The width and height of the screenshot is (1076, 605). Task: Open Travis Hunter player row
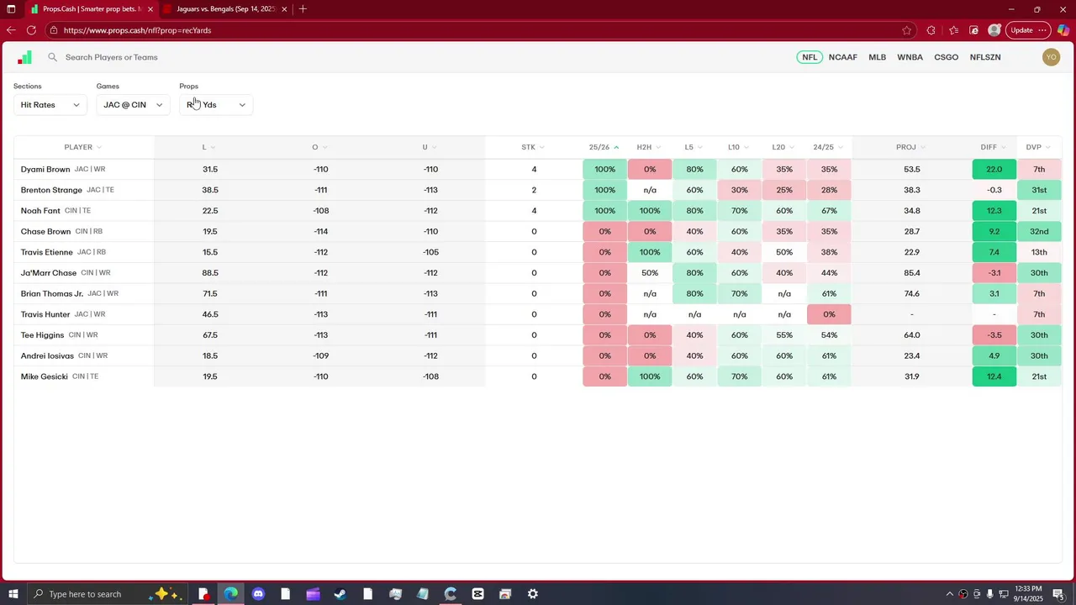[x=538, y=314]
